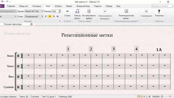Open Репетиционные метки group dialog launcher

point(137,21)
